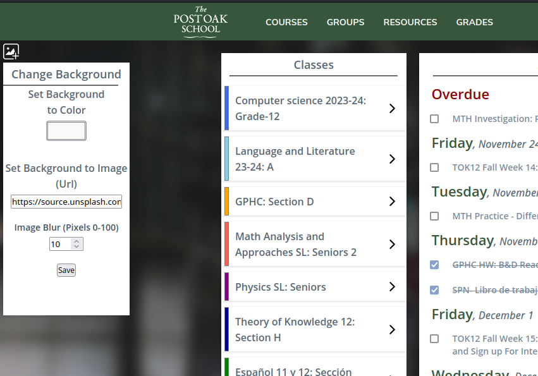Check the TOK12 Fall Week 14 checkbox
The image size is (538, 376).
click(434, 167)
